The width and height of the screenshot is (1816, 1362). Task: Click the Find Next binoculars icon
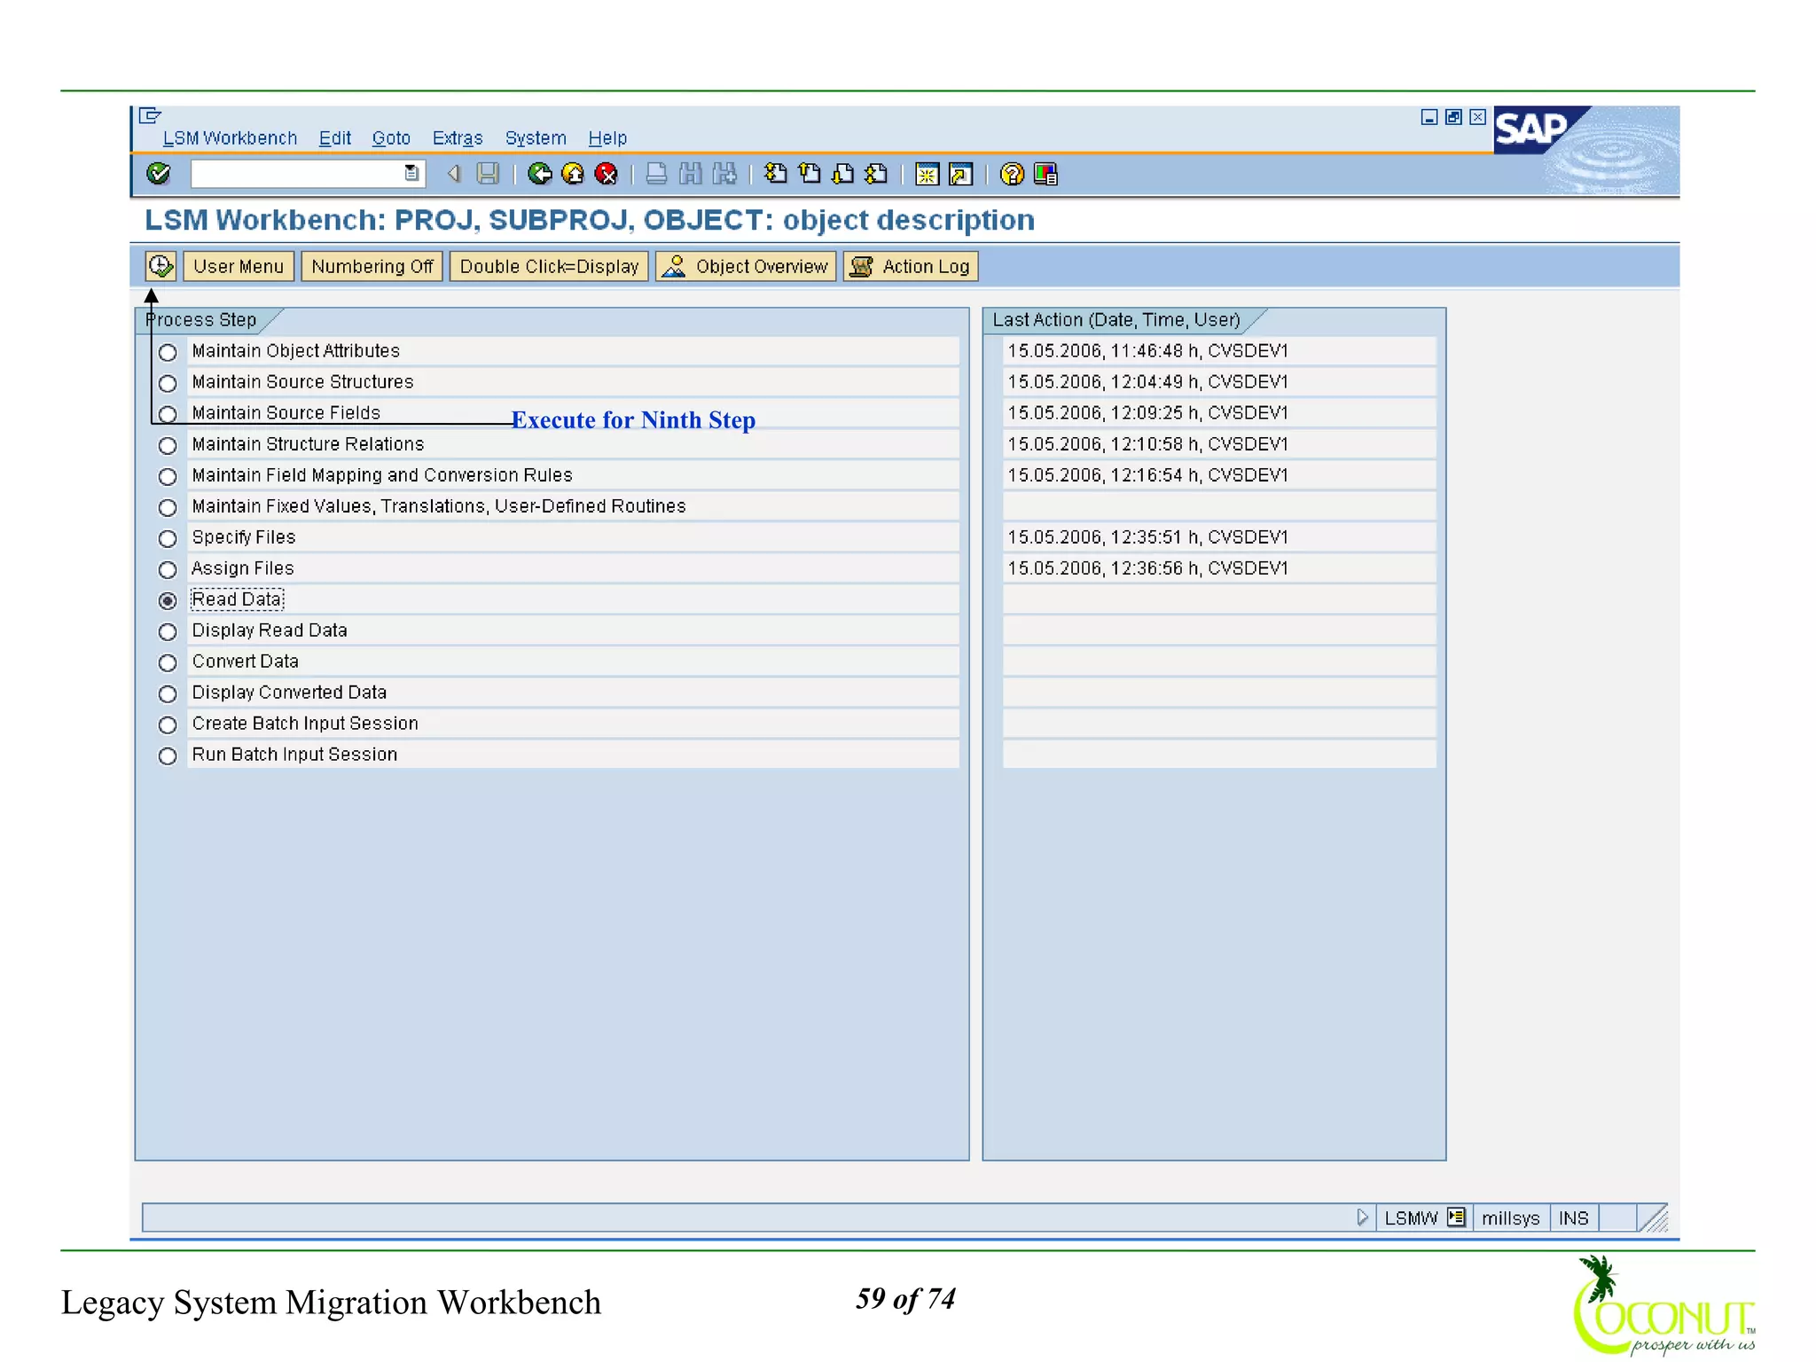724,174
